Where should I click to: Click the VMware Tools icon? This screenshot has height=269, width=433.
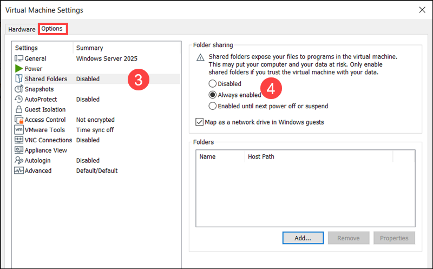pos(19,130)
